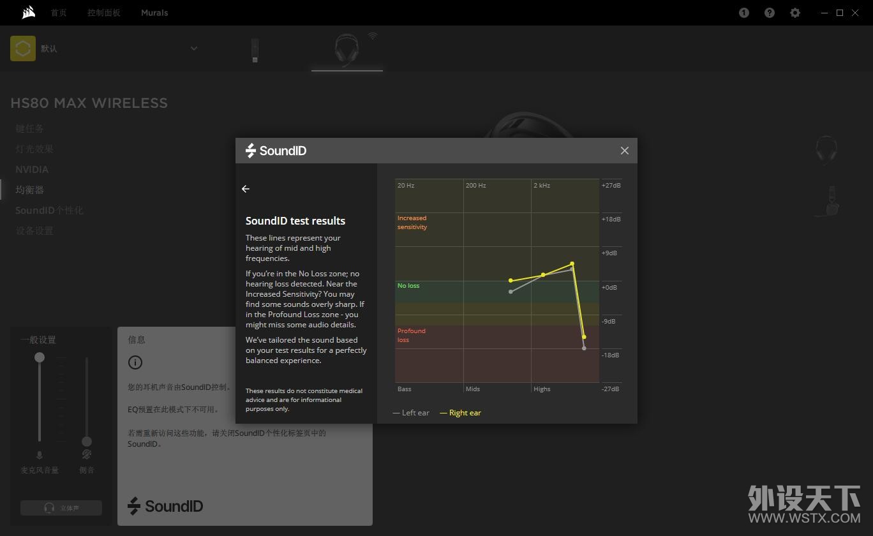Click the Profound loss zone label

[x=412, y=336]
